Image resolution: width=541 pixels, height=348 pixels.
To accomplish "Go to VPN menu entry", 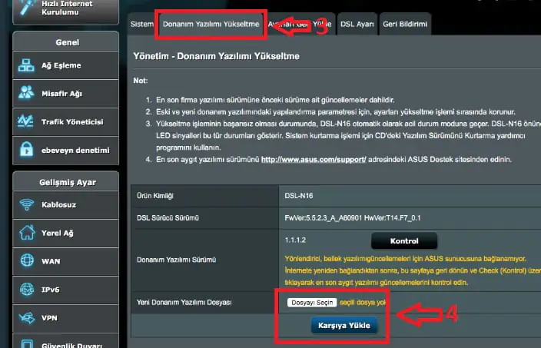I will click(x=65, y=318).
